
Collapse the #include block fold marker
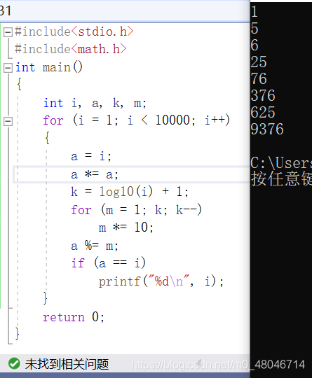tap(8, 31)
